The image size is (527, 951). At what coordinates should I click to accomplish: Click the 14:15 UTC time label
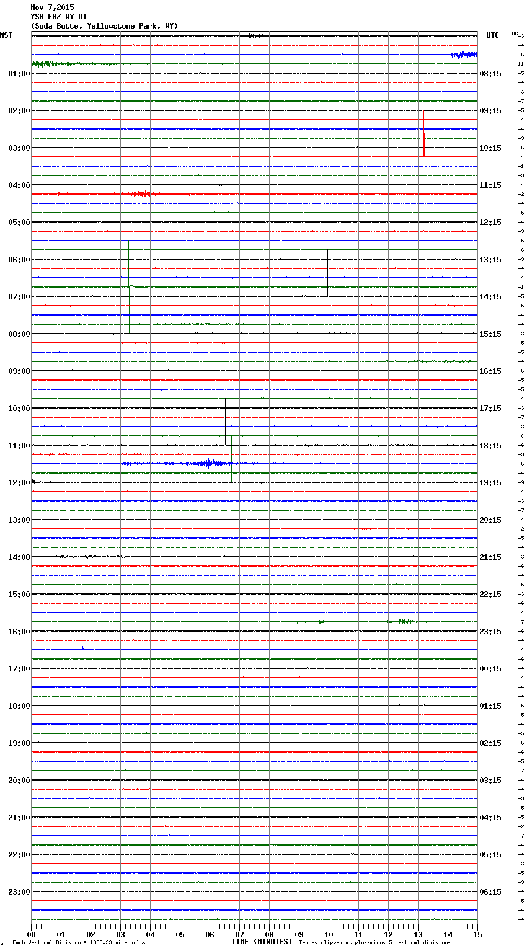(490, 297)
